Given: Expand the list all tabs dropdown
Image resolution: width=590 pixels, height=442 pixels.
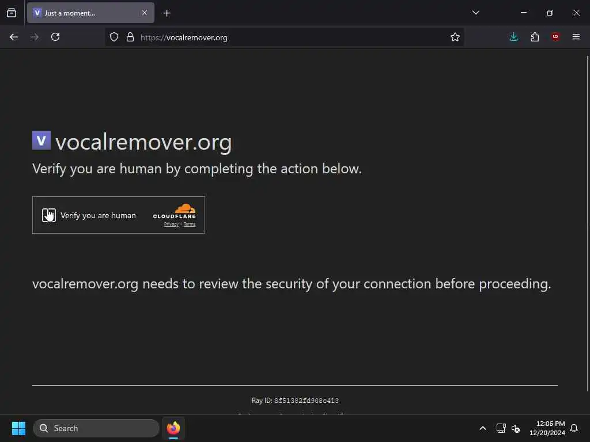Looking at the screenshot, I should pyautogui.click(x=475, y=13).
